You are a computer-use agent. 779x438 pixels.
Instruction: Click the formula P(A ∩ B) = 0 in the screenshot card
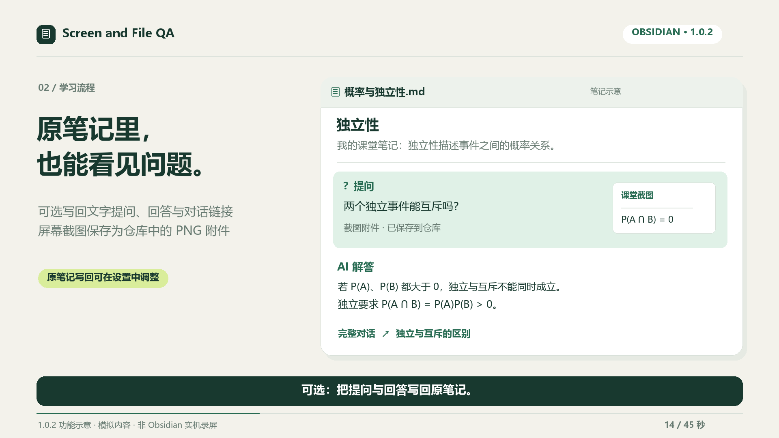[647, 219]
